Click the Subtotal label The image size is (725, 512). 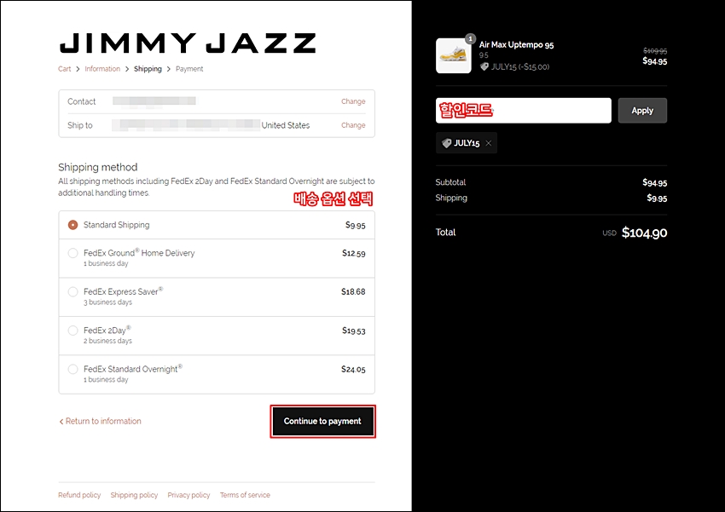coord(451,182)
